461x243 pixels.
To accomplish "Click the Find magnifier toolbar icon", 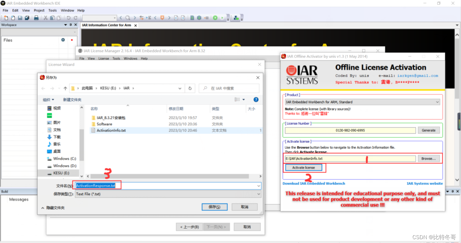I will tap(127, 18).
